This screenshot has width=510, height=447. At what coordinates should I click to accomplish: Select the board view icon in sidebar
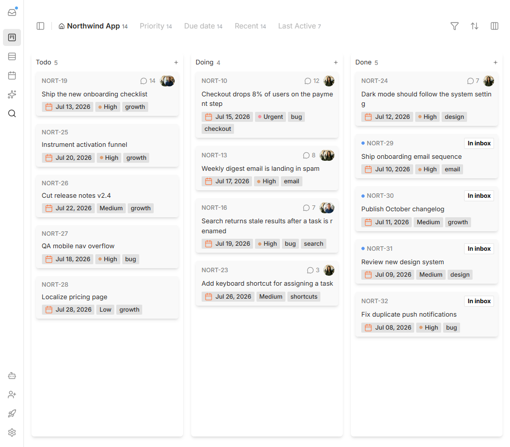pyautogui.click(x=12, y=37)
